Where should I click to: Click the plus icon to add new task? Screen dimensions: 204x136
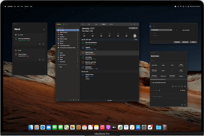click(137, 24)
